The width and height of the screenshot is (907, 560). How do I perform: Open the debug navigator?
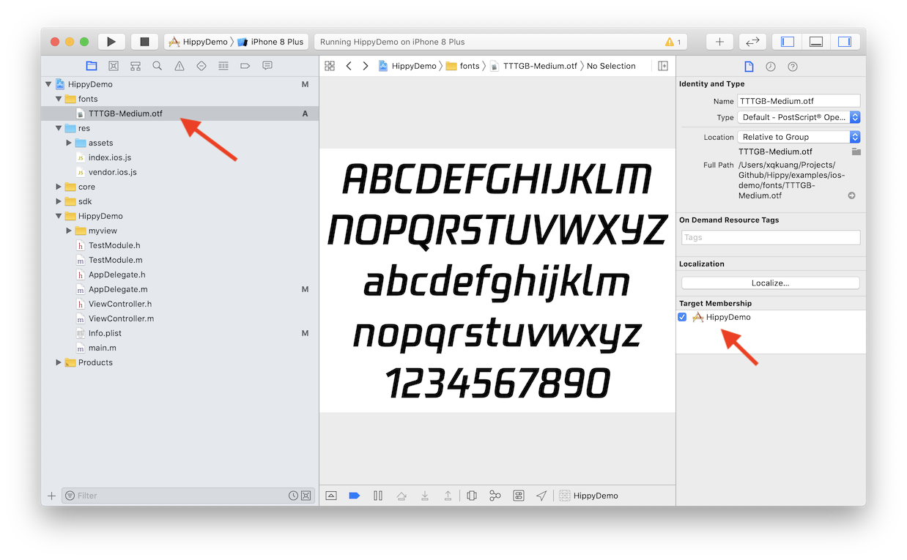(223, 66)
